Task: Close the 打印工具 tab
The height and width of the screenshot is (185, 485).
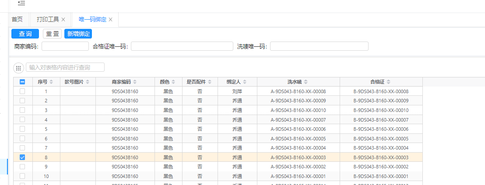Action: coord(63,20)
